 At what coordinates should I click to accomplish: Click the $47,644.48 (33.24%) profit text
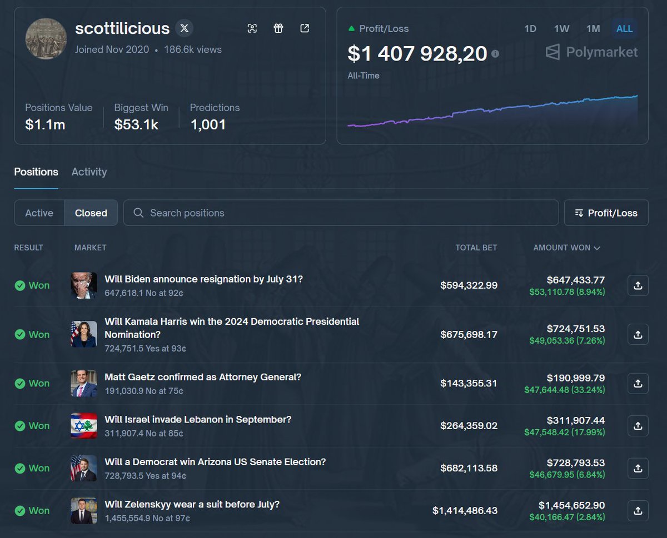click(x=565, y=390)
